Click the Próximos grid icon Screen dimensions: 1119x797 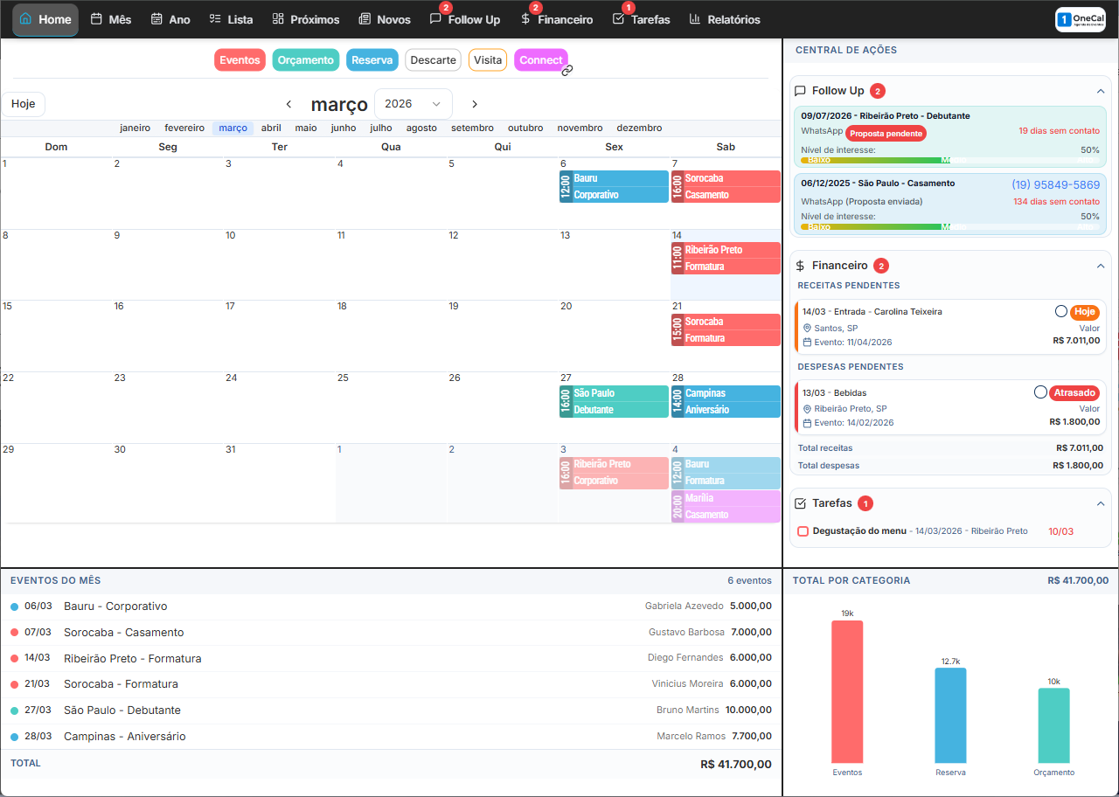(x=278, y=19)
